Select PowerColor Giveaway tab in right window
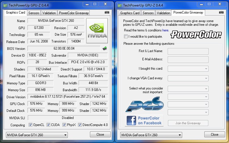The image size is (229, 143). (x=188, y=12)
